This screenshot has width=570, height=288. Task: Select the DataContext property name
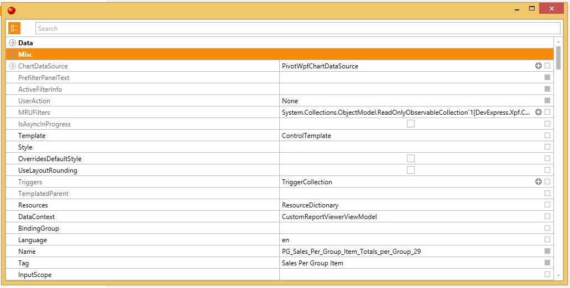pos(36,216)
